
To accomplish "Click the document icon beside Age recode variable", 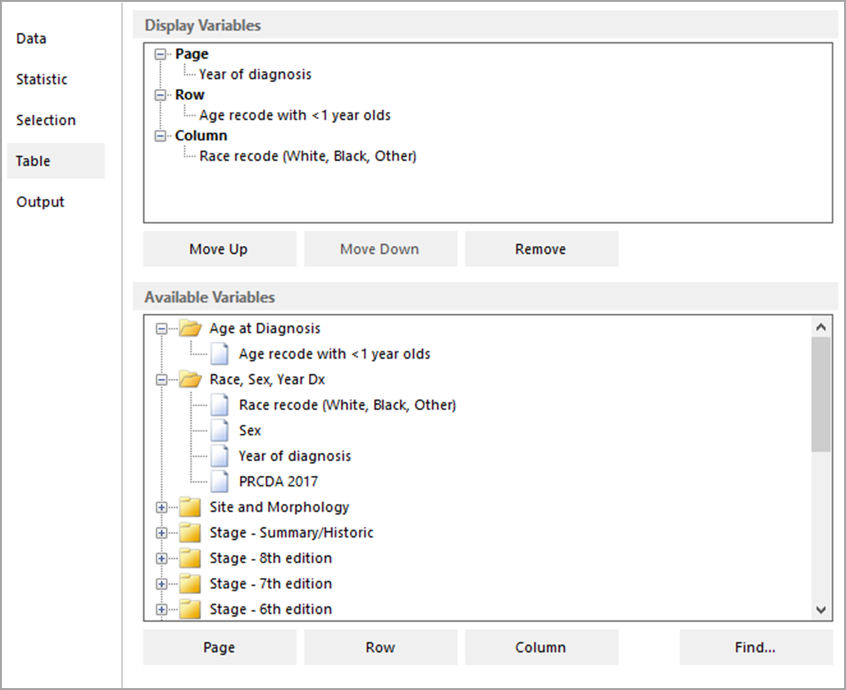I will coord(219,354).
